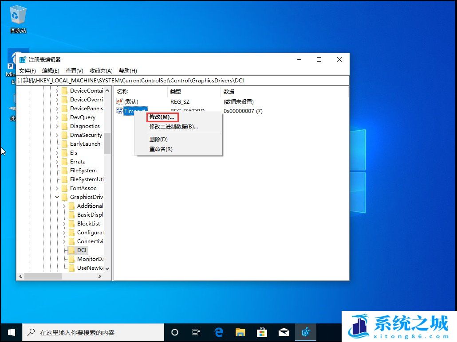Select the FileSystemUti tree item

tap(87, 179)
